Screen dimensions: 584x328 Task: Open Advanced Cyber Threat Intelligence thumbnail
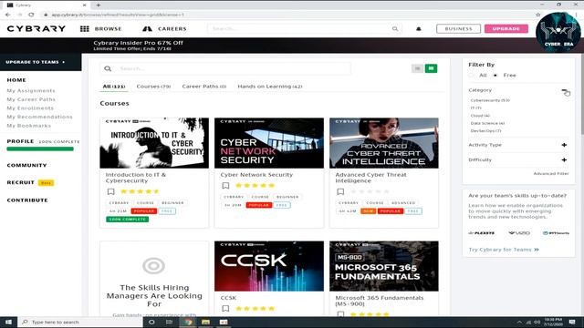(x=384, y=143)
